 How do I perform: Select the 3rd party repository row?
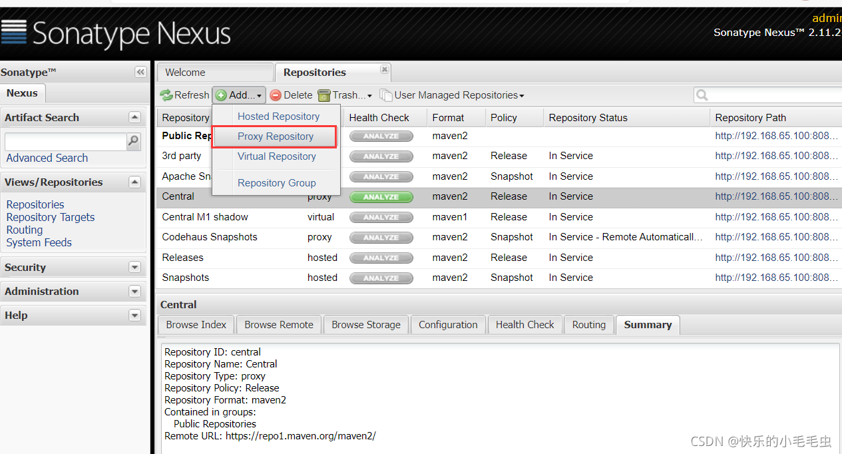[x=499, y=156]
